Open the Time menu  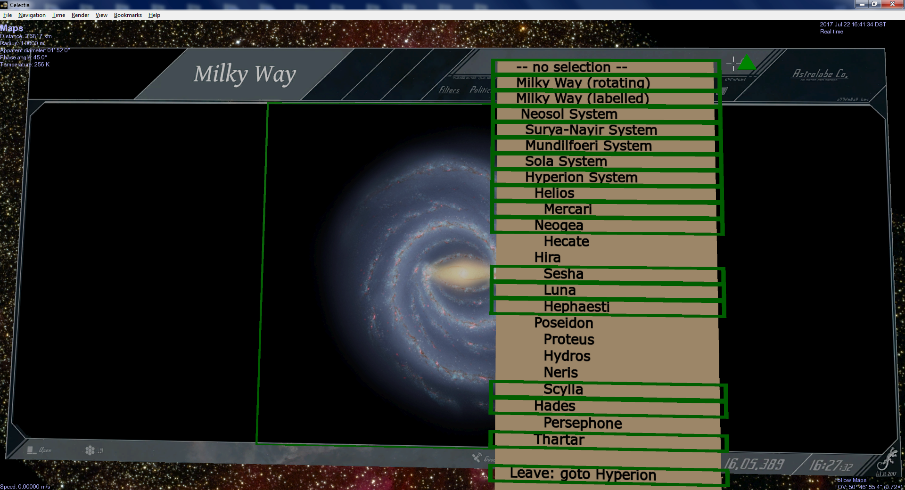tap(58, 15)
